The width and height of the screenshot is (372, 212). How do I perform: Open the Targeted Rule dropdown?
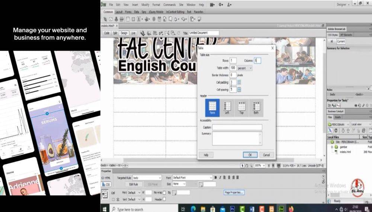point(147,178)
